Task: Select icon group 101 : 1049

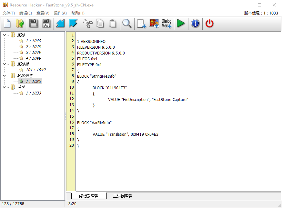Action: tap(35, 70)
